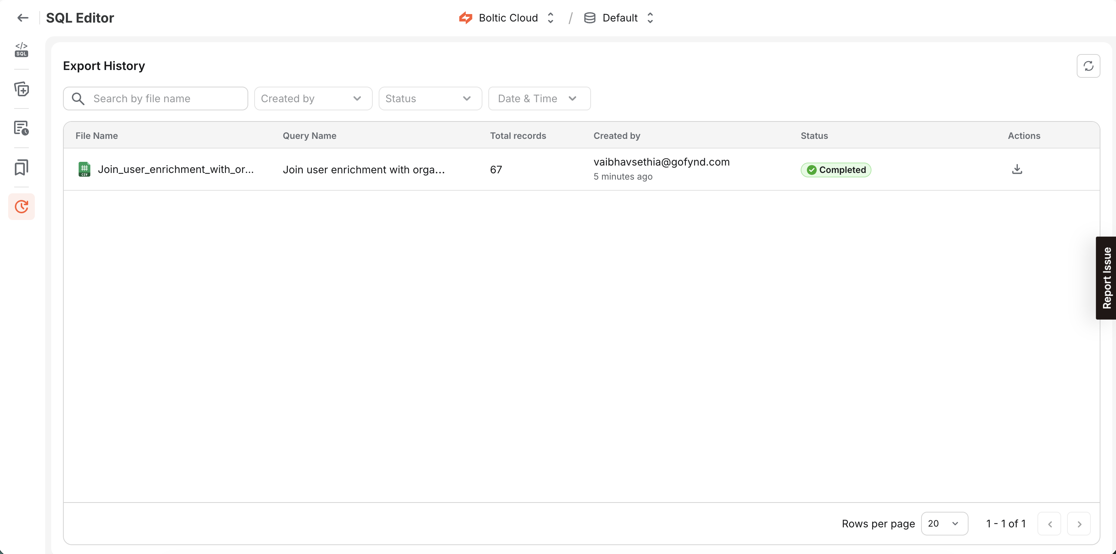Click the search by file name field

[155, 99]
